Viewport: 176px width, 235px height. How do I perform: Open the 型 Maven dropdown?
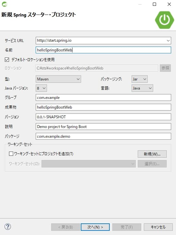click(x=58, y=79)
